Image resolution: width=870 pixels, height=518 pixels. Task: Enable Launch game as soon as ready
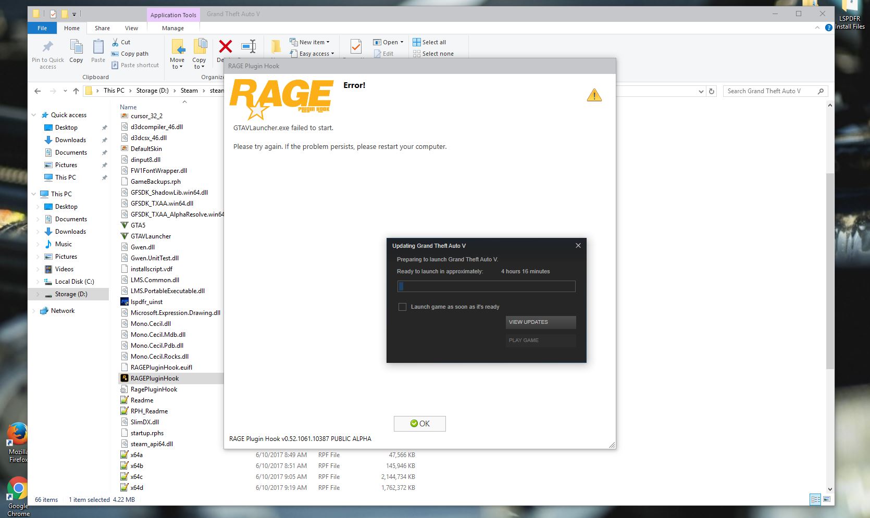[402, 307]
